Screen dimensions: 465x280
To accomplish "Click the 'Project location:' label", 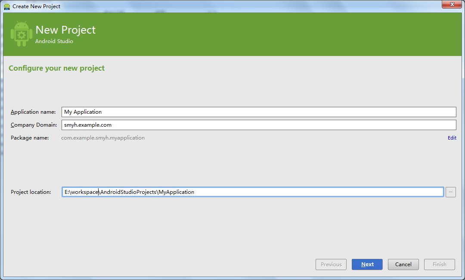I will point(31,192).
